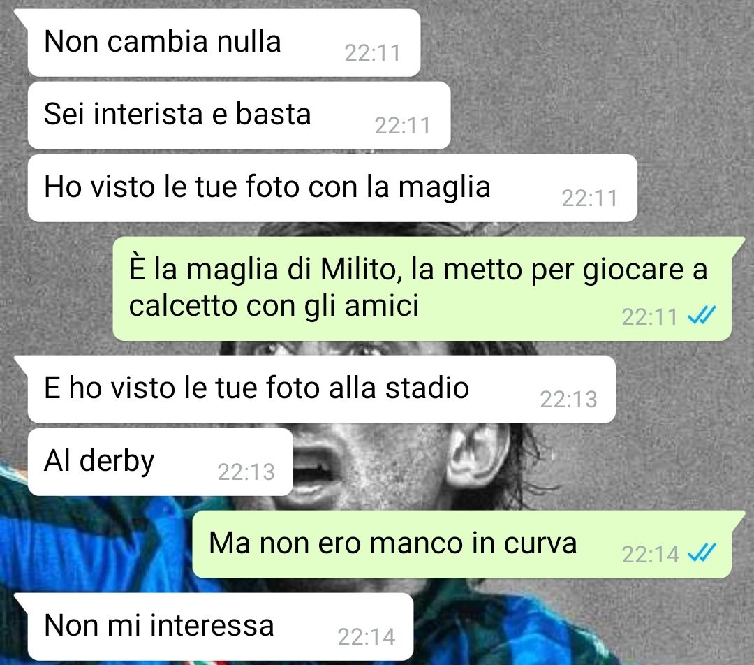Screen dimensions: 754x665
Task: Tap the 22:14 time on the 'in curva' reply
Action: pyautogui.click(x=650, y=555)
